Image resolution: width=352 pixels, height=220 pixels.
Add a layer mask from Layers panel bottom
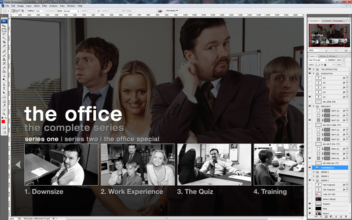tap(326, 216)
